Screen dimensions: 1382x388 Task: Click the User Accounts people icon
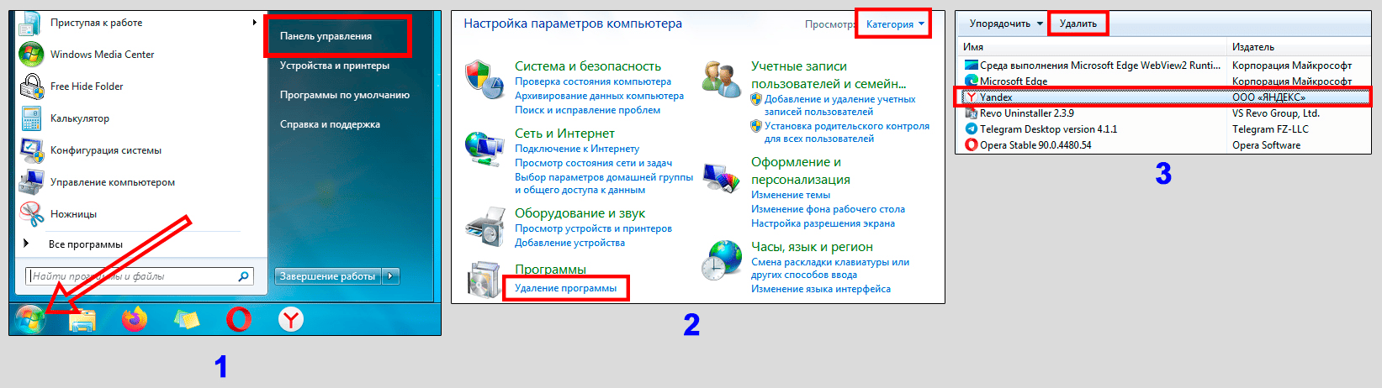722,79
